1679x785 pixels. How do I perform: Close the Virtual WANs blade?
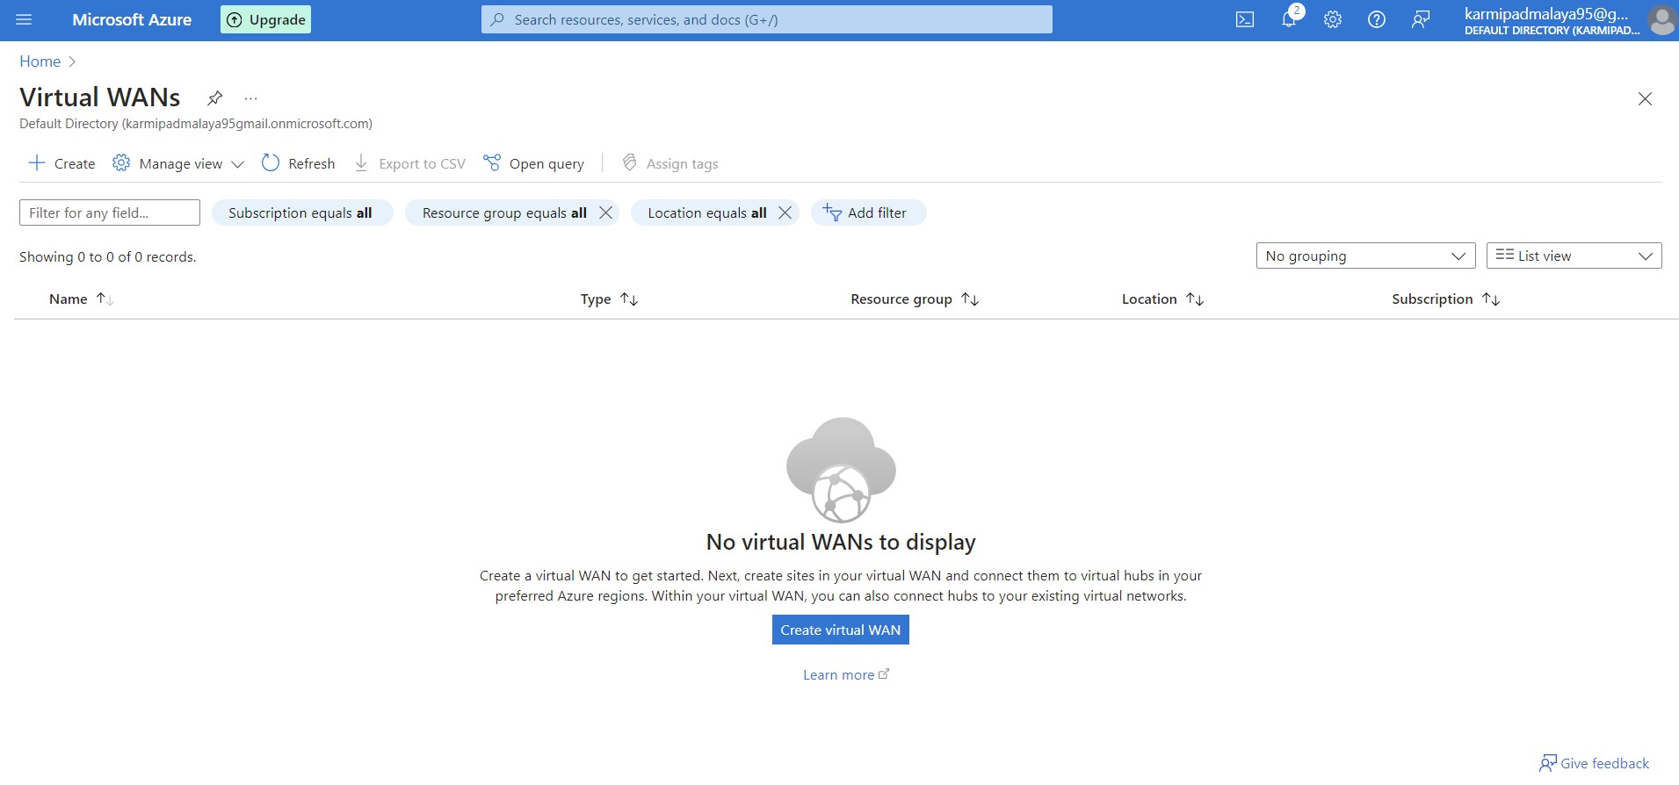1645,98
